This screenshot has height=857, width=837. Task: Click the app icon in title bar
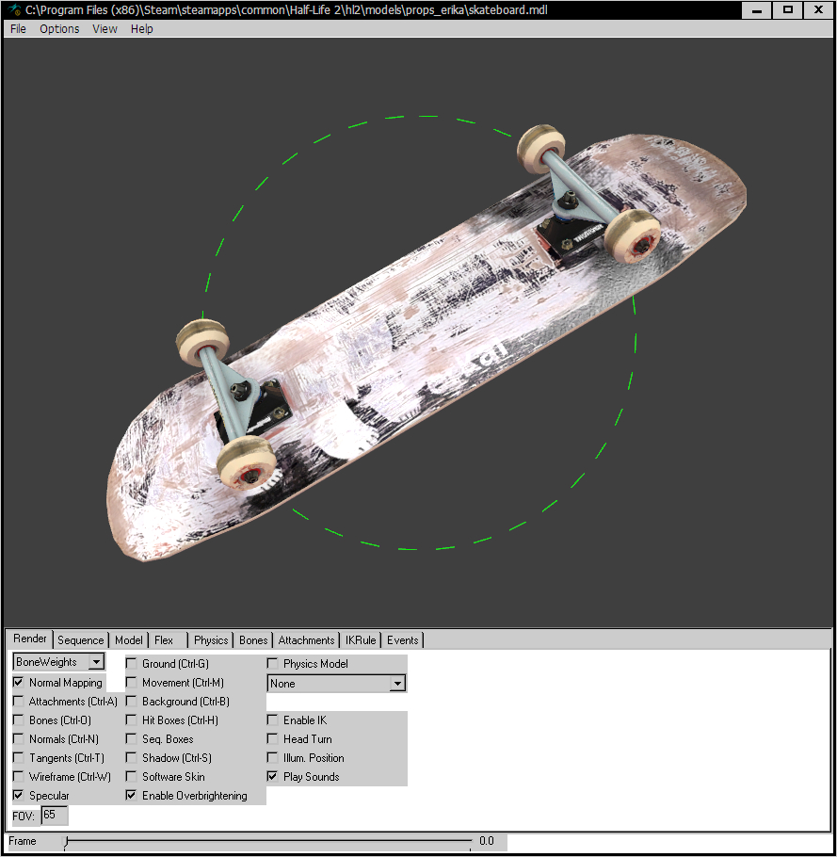[14, 10]
